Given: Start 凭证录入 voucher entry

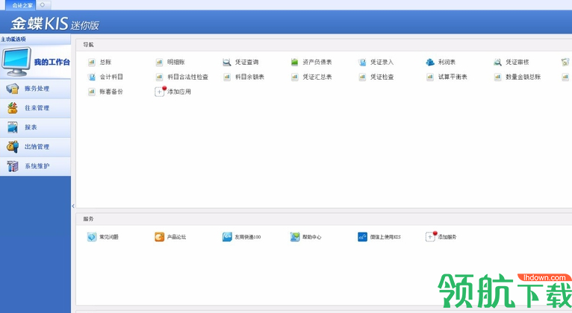Looking at the screenshot, I should 376,63.
